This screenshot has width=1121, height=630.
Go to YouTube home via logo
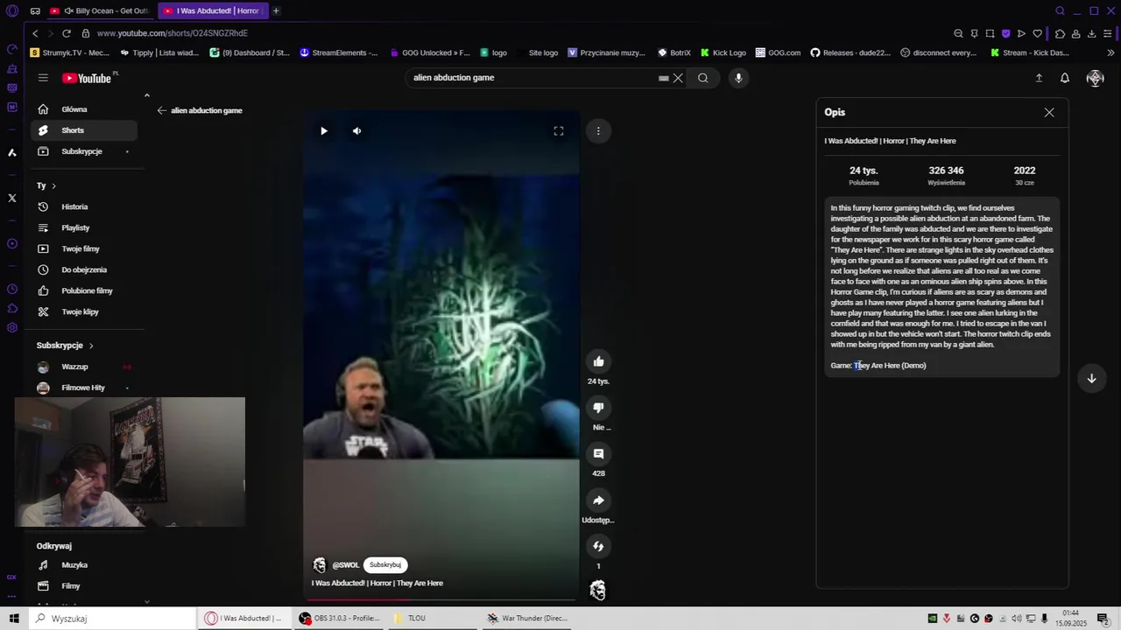87,78
